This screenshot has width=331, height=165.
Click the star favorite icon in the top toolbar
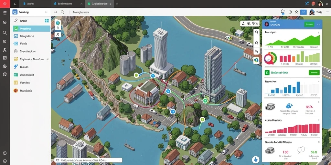click(x=296, y=12)
